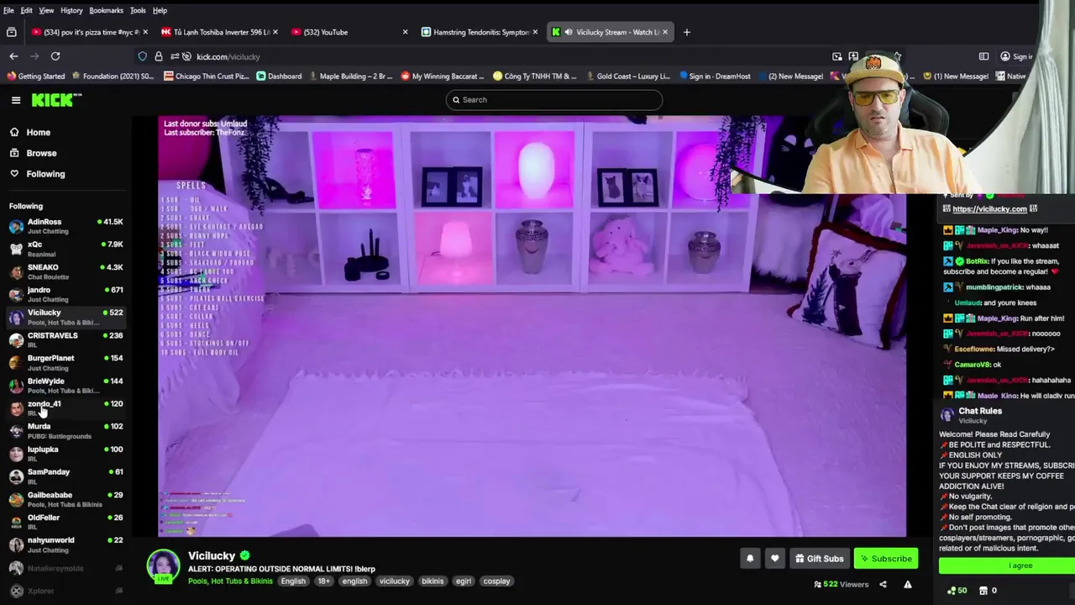Click the Kick search field
Screen dimensions: 1075x605
[554, 100]
